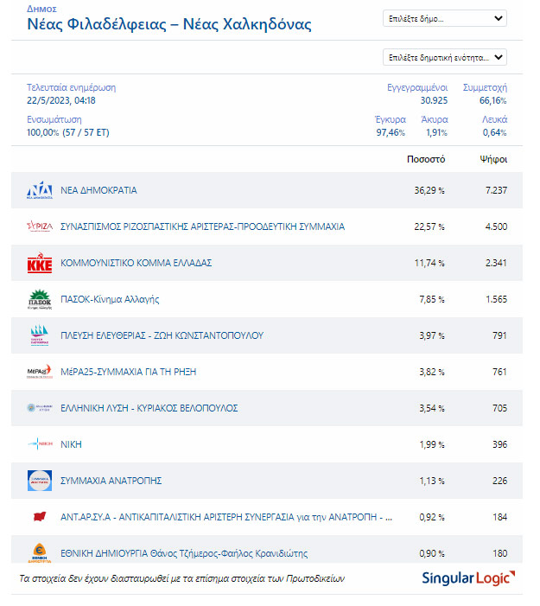Click the 7.237 votes value
This screenshot has height=606, width=540.
click(x=496, y=190)
